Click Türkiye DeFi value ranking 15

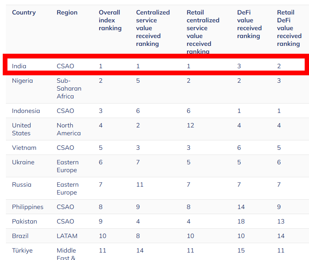(x=241, y=251)
